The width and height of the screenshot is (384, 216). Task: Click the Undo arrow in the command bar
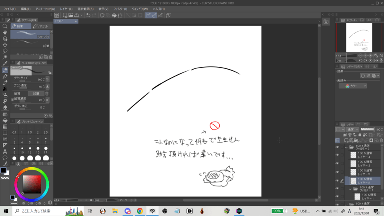point(88,15)
